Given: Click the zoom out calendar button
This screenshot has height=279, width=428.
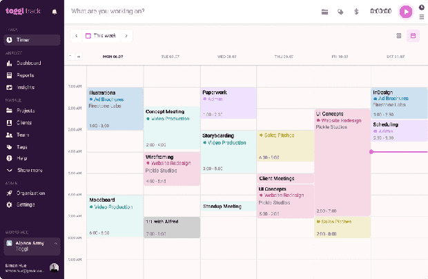Looking at the screenshot, I should tap(70, 57).
